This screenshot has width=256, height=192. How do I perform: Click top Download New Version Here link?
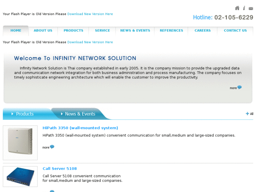click(x=90, y=14)
